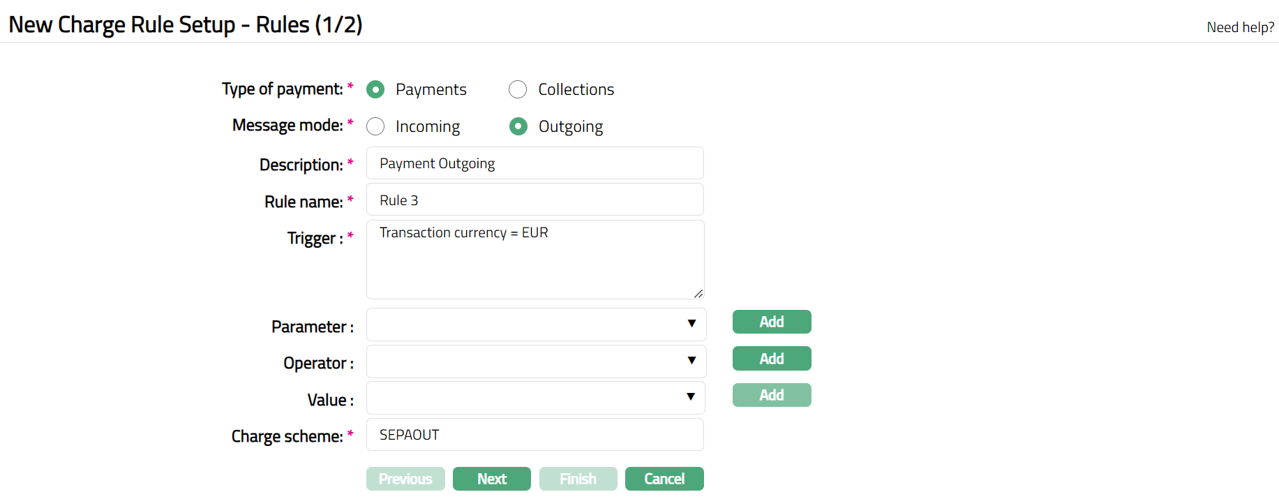Choose Incoming message mode
The width and height of the screenshot is (1279, 499).
(375, 126)
